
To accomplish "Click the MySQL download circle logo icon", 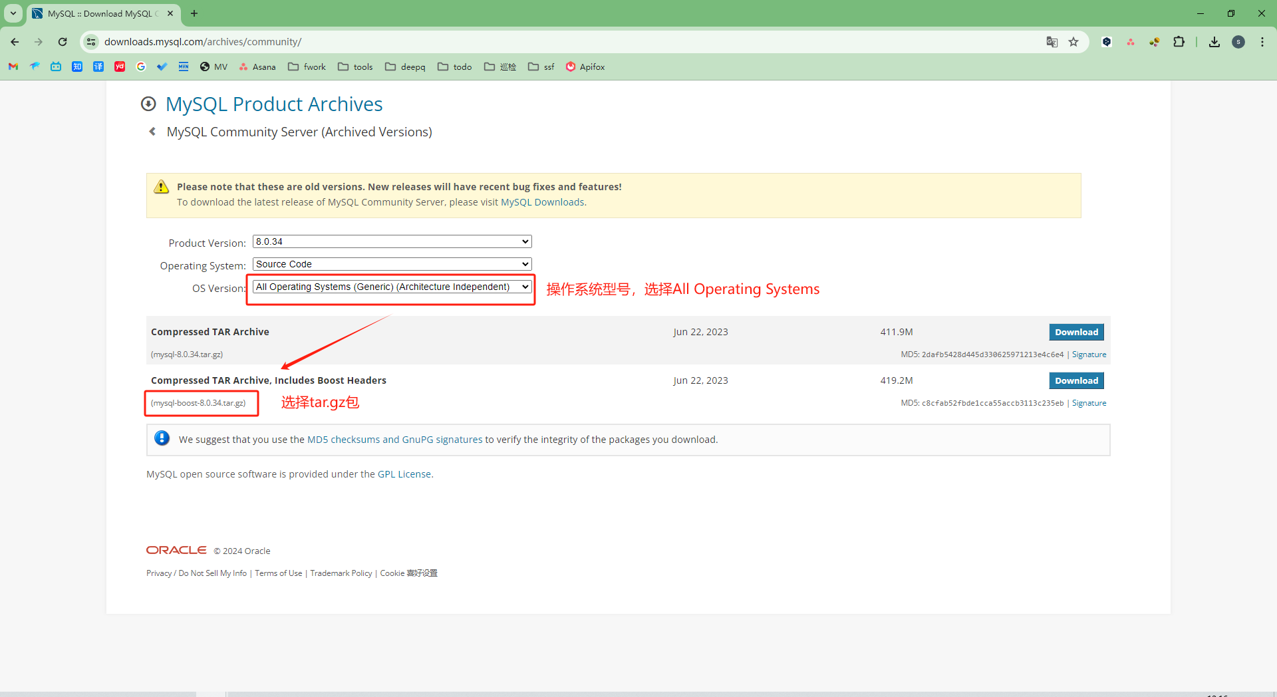I will (148, 104).
